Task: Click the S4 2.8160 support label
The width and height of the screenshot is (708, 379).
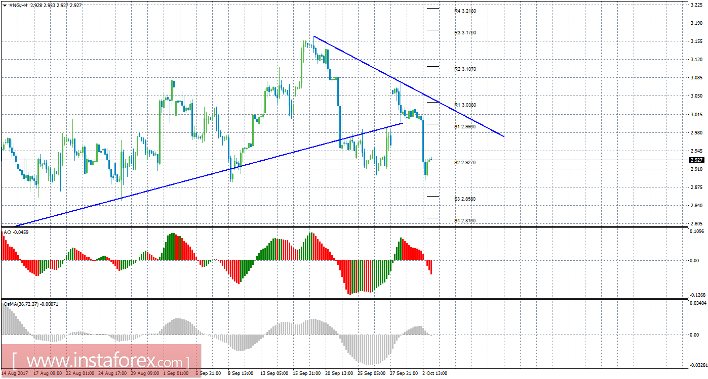Action: (x=465, y=220)
